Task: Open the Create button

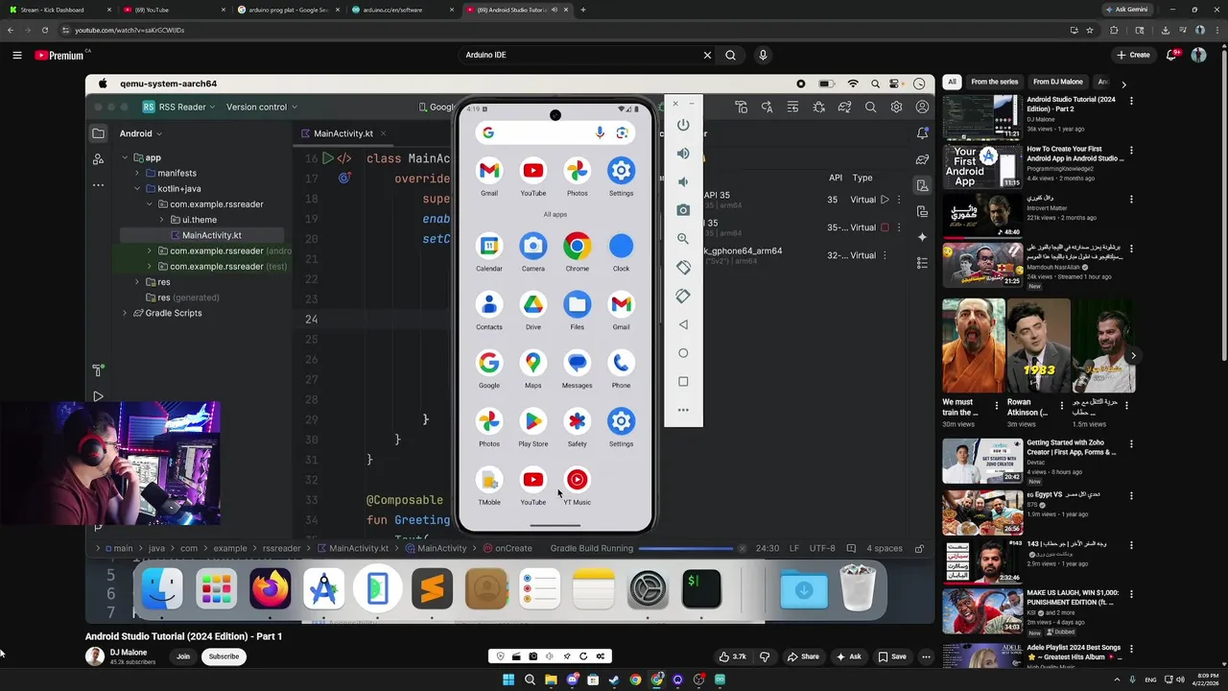Action: tap(1133, 55)
